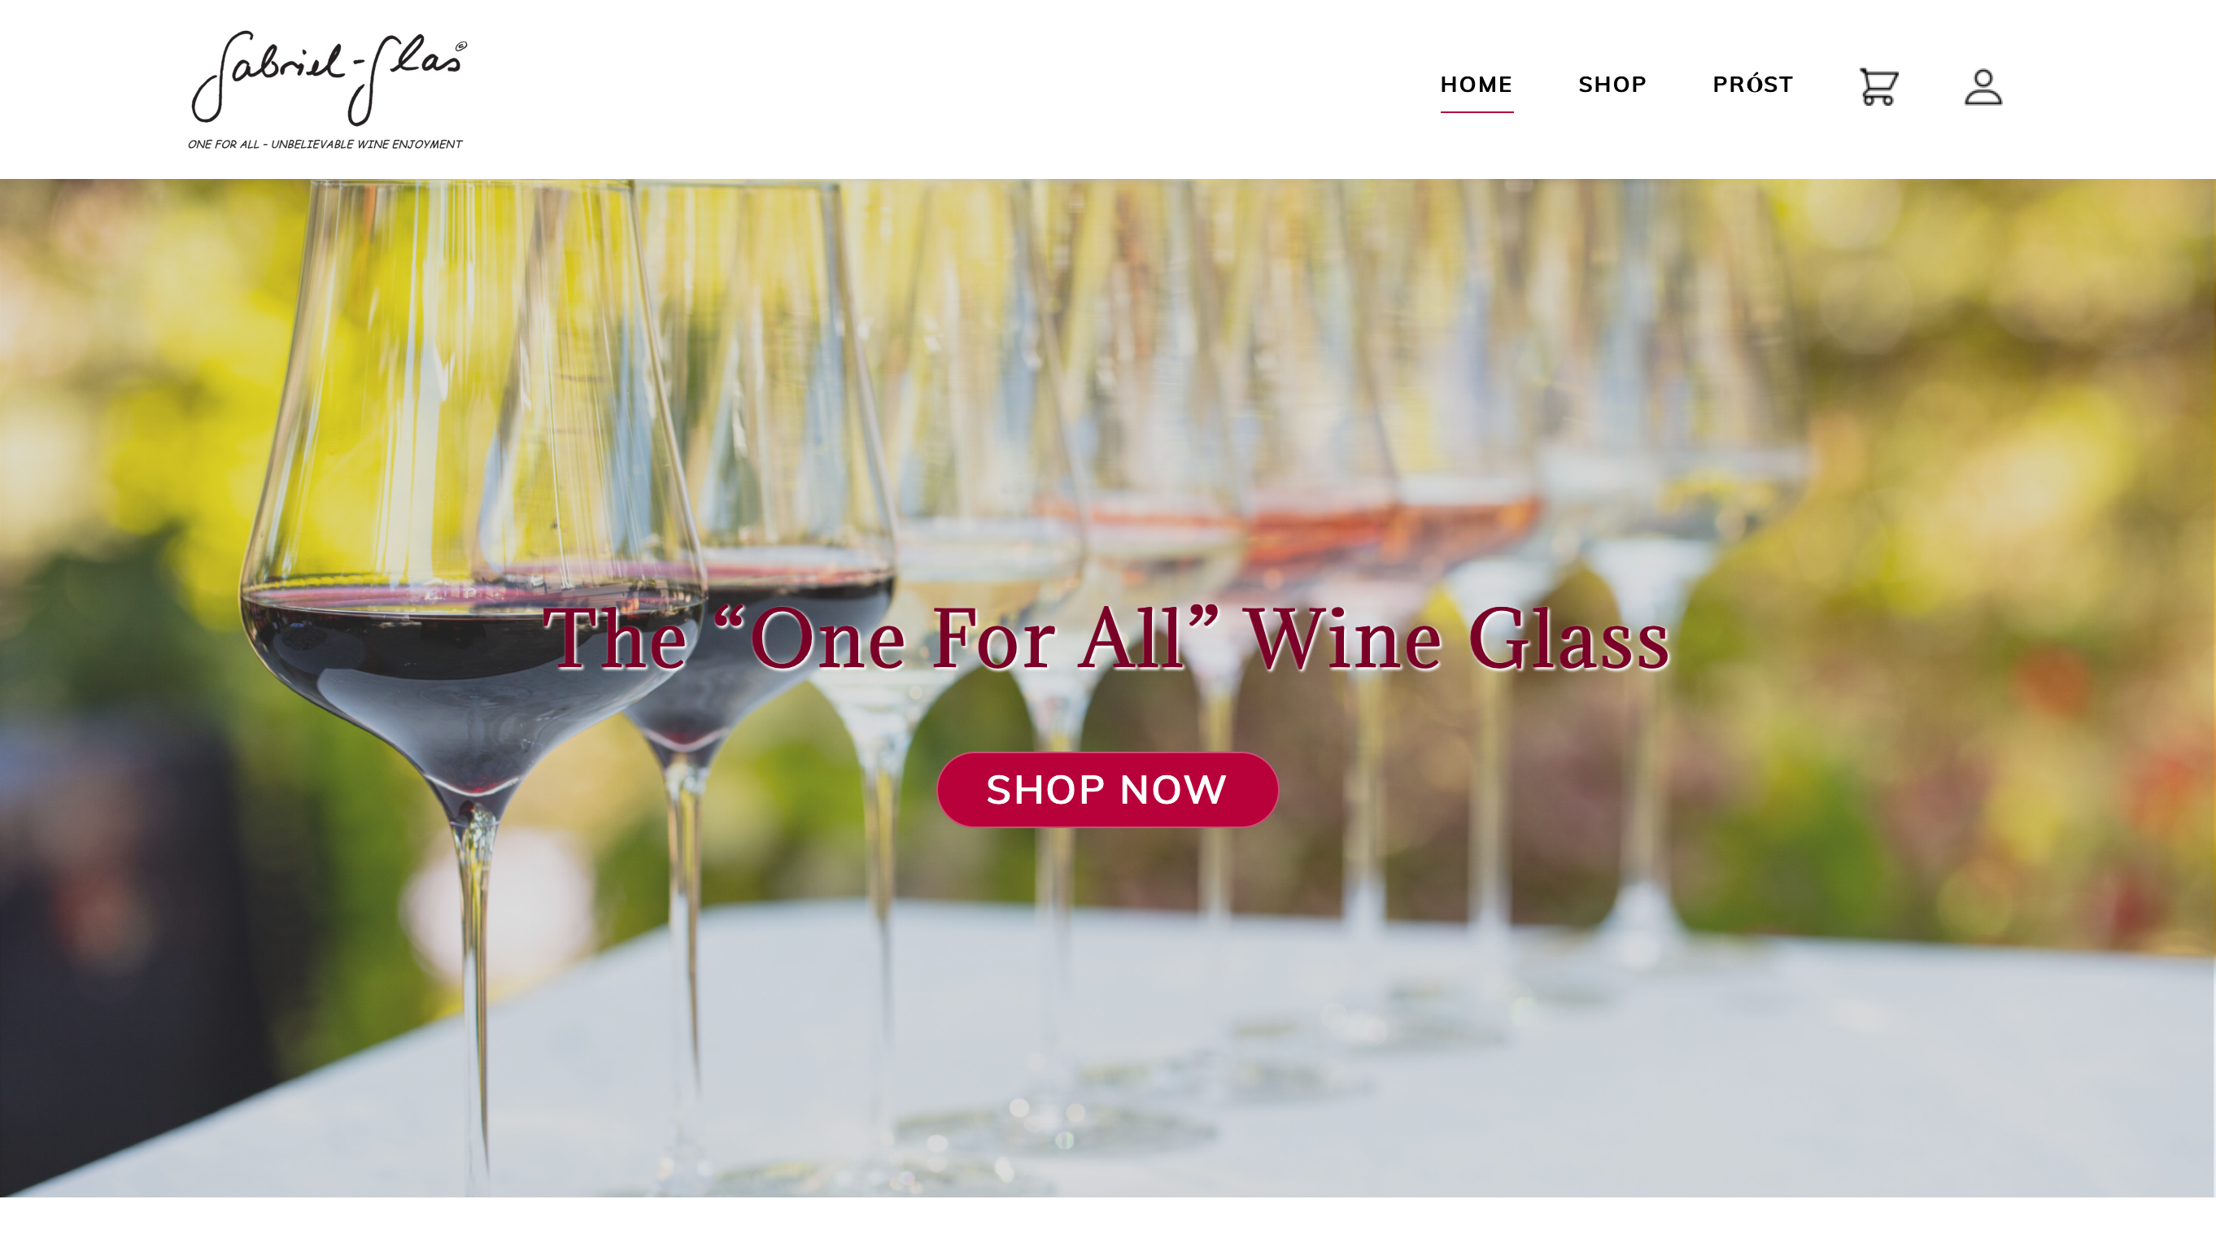
Task: Click the stem of the front wine glass
Action: [473, 992]
